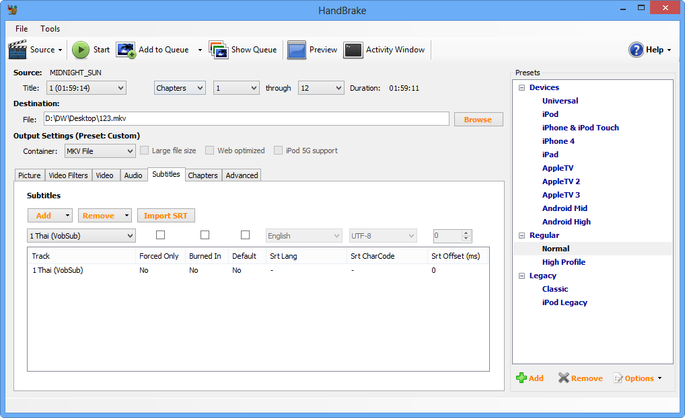685x418 pixels.
Task: Select the AppleTV 2 preset
Action: (x=561, y=181)
